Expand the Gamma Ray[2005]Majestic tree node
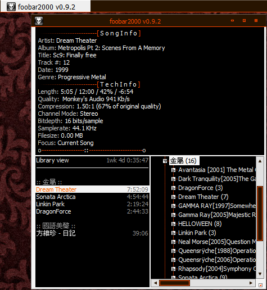The image size is (267, 290). point(174,215)
